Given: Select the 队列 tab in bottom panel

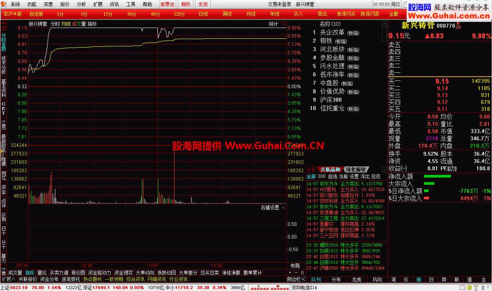Looking at the screenshot, I should click(316, 279).
